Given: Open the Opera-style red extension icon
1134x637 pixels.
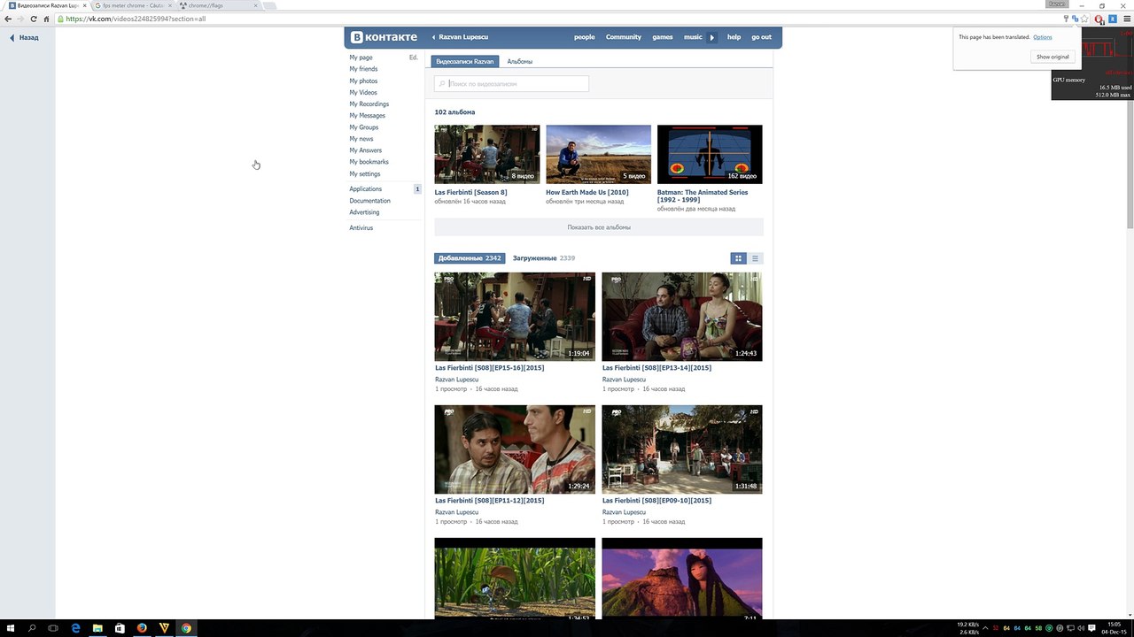Looking at the screenshot, I should [x=1099, y=19].
